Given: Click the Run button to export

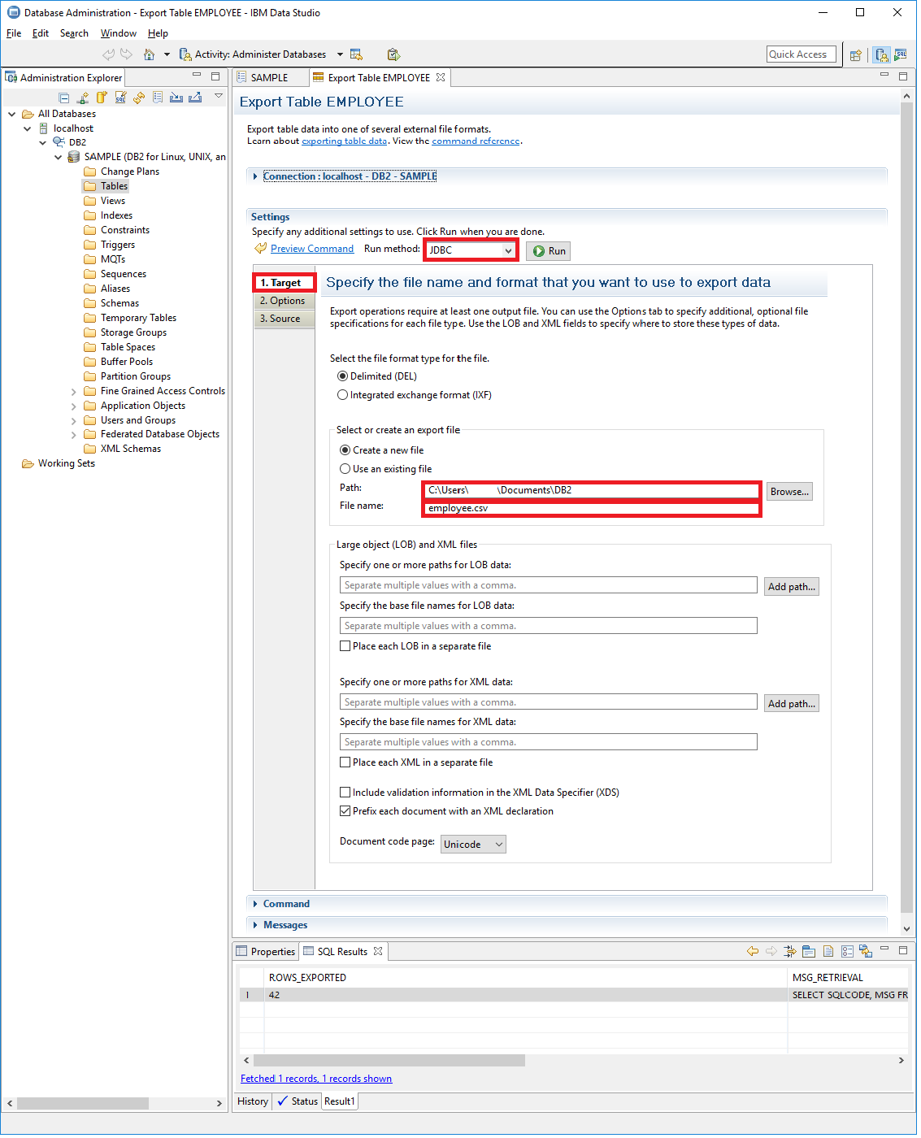Looking at the screenshot, I should pos(547,250).
